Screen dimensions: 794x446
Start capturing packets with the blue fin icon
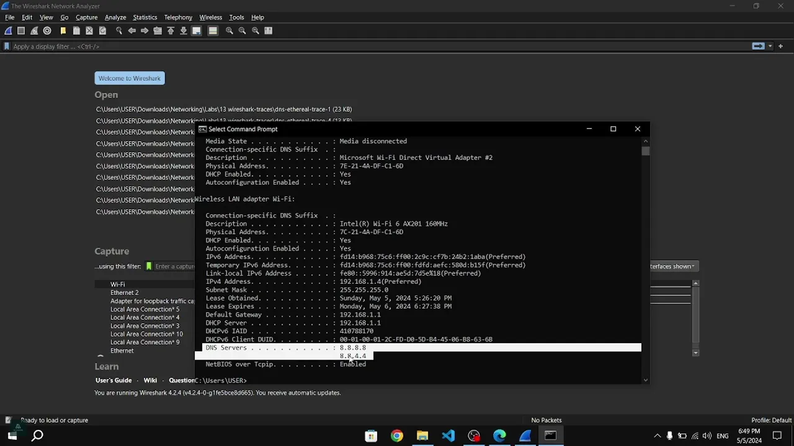coord(8,30)
